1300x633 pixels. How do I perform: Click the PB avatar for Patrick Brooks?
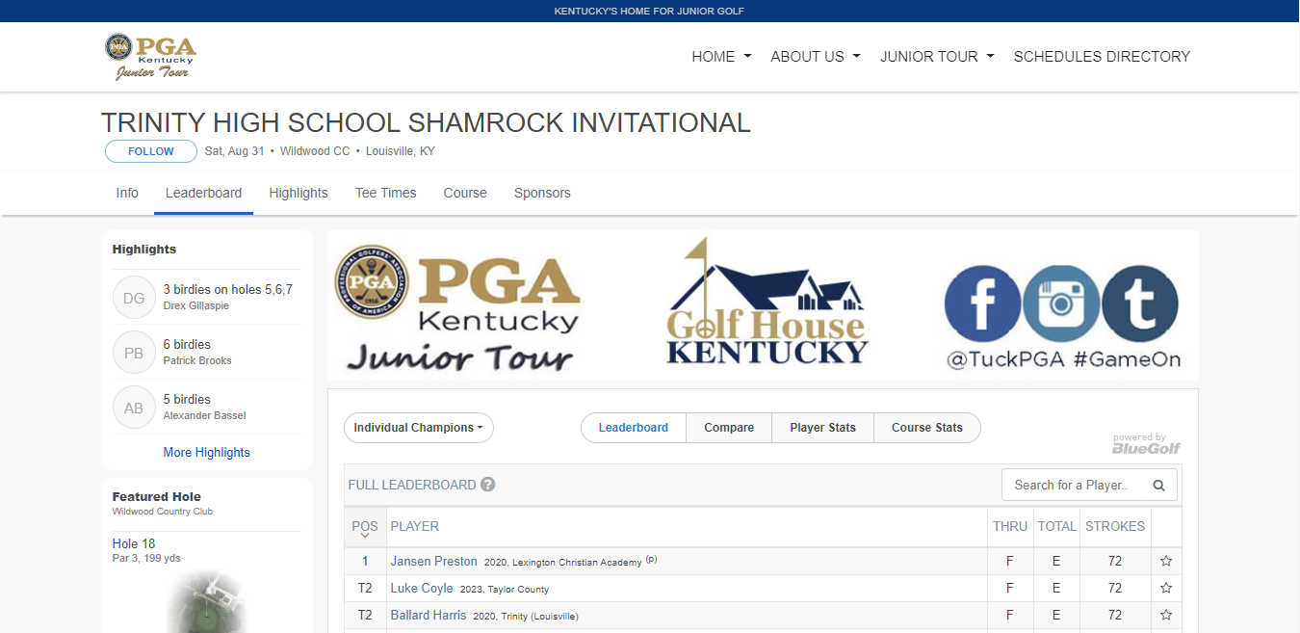134,353
